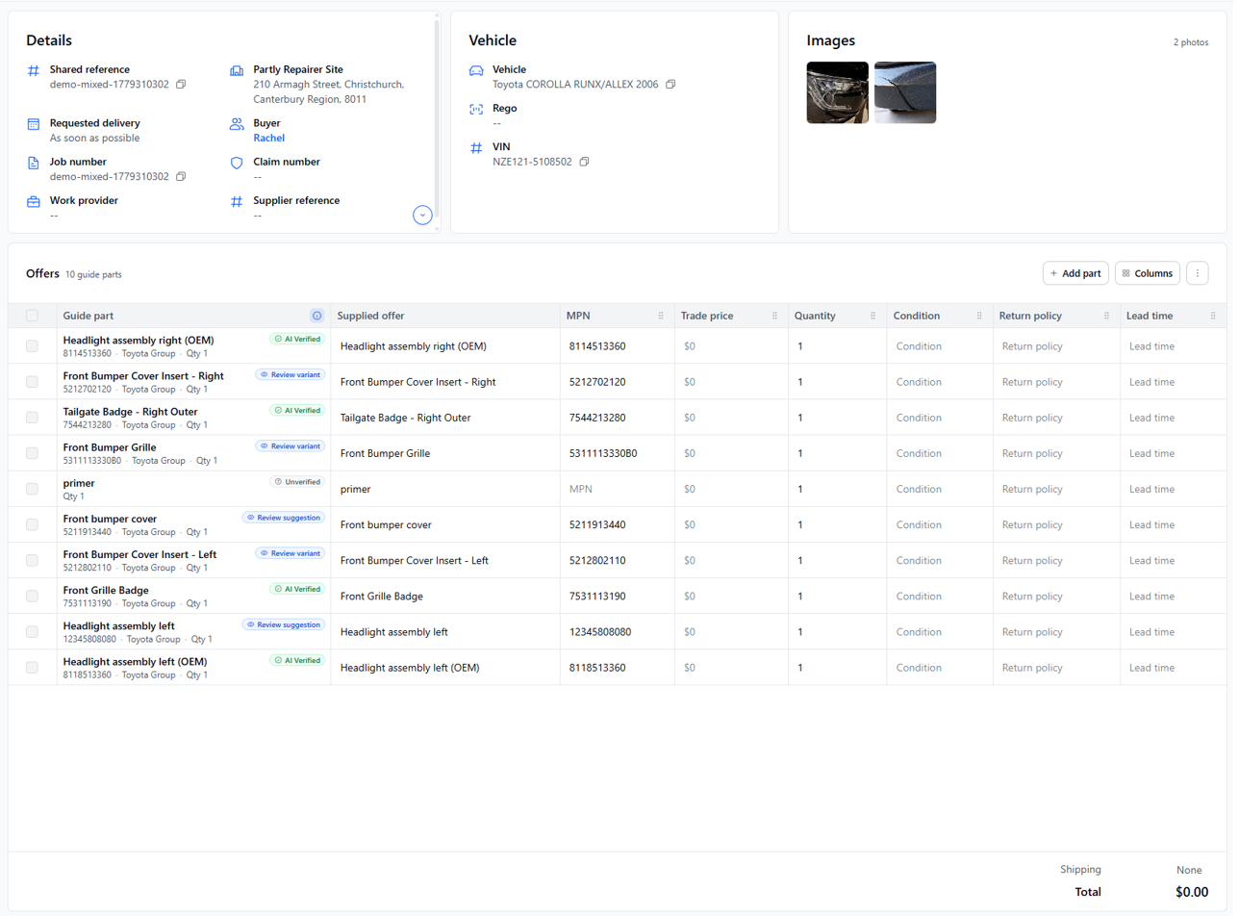
Task: Tick the Front Grille Badge row checkbox
Action: (x=32, y=596)
